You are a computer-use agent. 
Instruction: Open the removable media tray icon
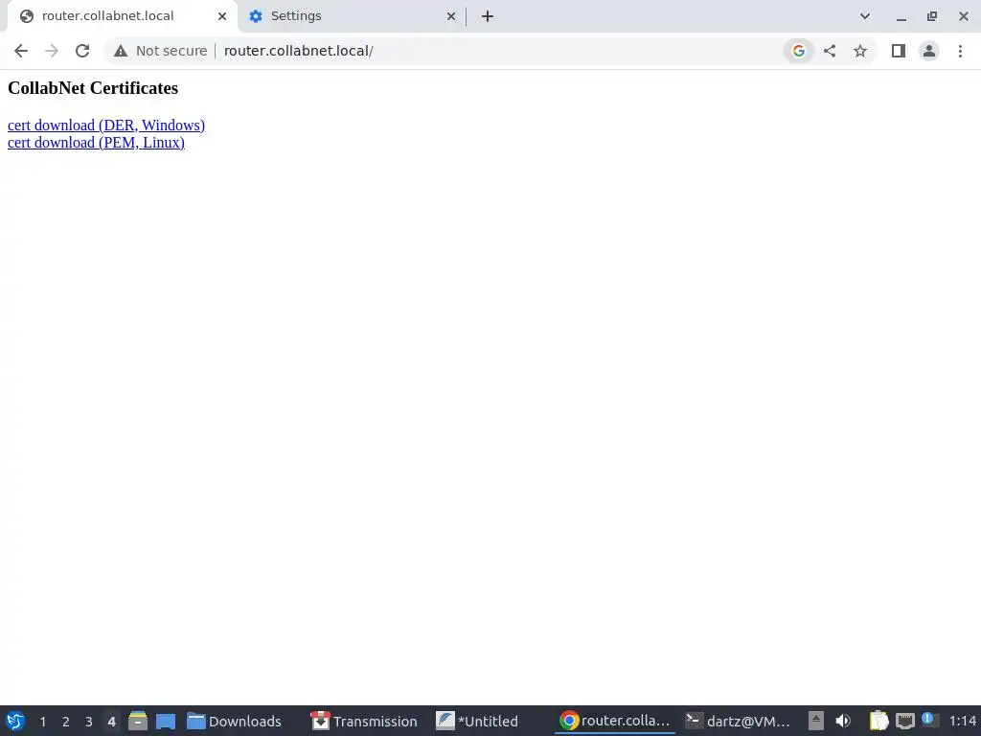(x=816, y=721)
